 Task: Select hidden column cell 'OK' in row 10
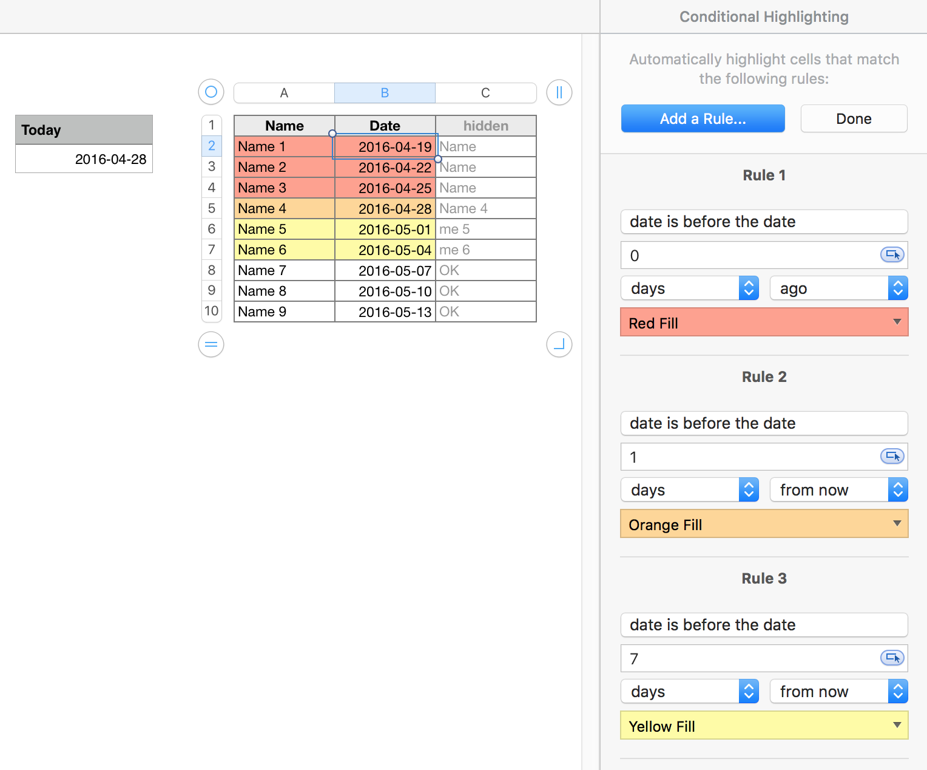coord(486,312)
